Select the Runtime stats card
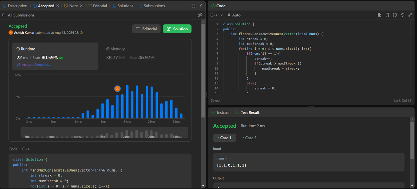The height and width of the screenshot is (189, 417). coord(55,56)
